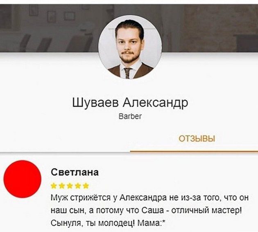Select the fourth rating star
258x232 pixels.
(x=78, y=186)
